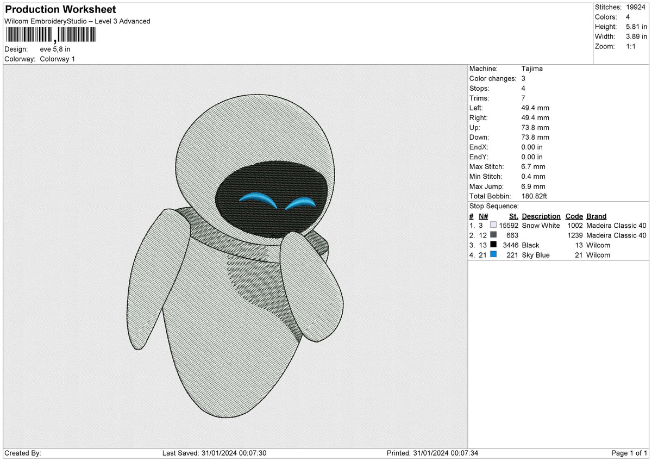The width and height of the screenshot is (652, 461).
Task: Click code '1002' in the Snow White row
Action: (575, 225)
